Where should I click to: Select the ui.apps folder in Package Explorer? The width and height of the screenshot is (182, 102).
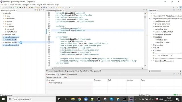[x=9, y=24]
